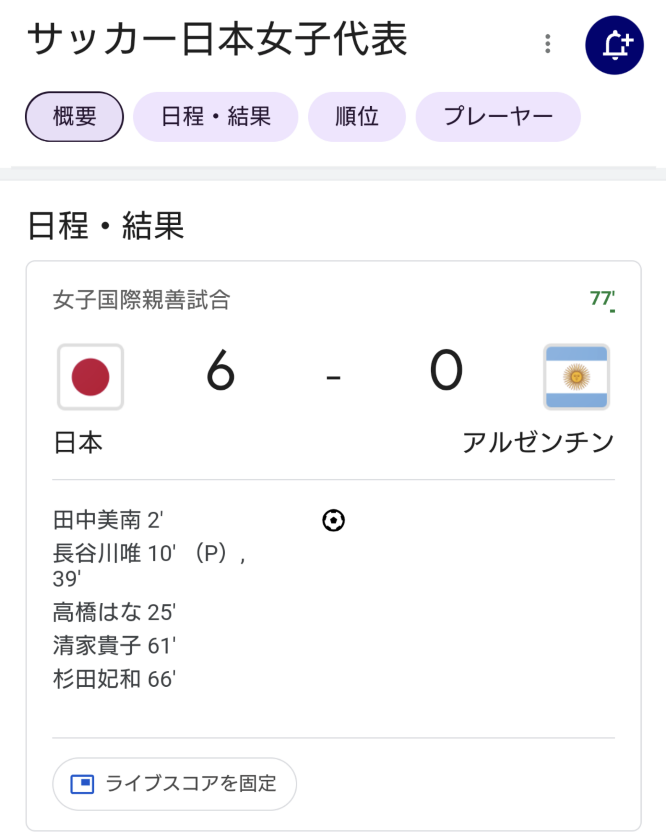Click goal scorer 田中美南 2'

[108, 520]
